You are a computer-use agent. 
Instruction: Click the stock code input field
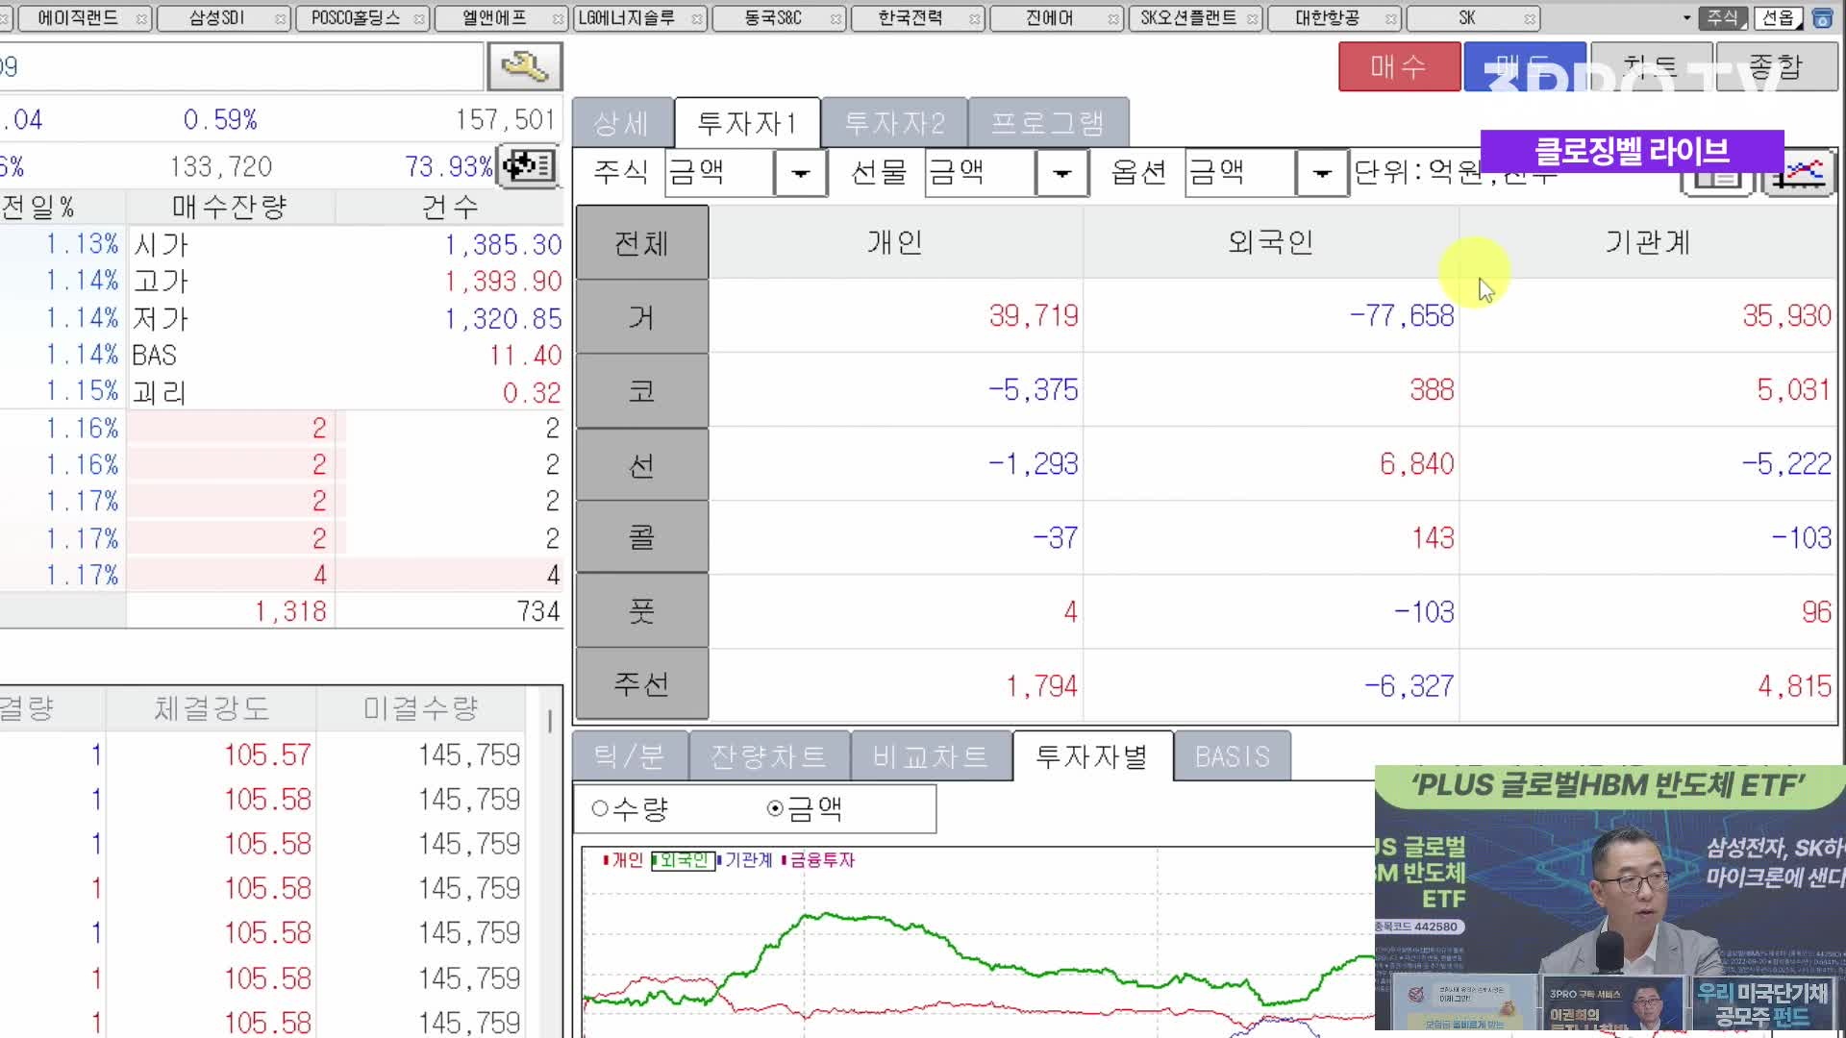pos(241,66)
